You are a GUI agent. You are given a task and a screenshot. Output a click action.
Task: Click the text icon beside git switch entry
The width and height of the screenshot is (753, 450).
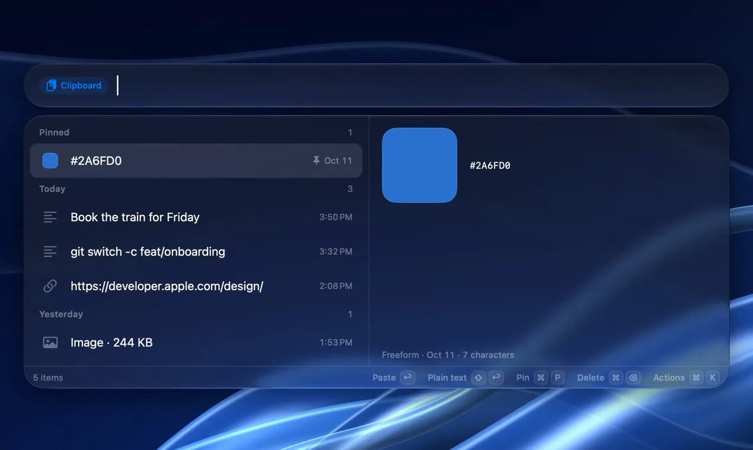coord(50,252)
